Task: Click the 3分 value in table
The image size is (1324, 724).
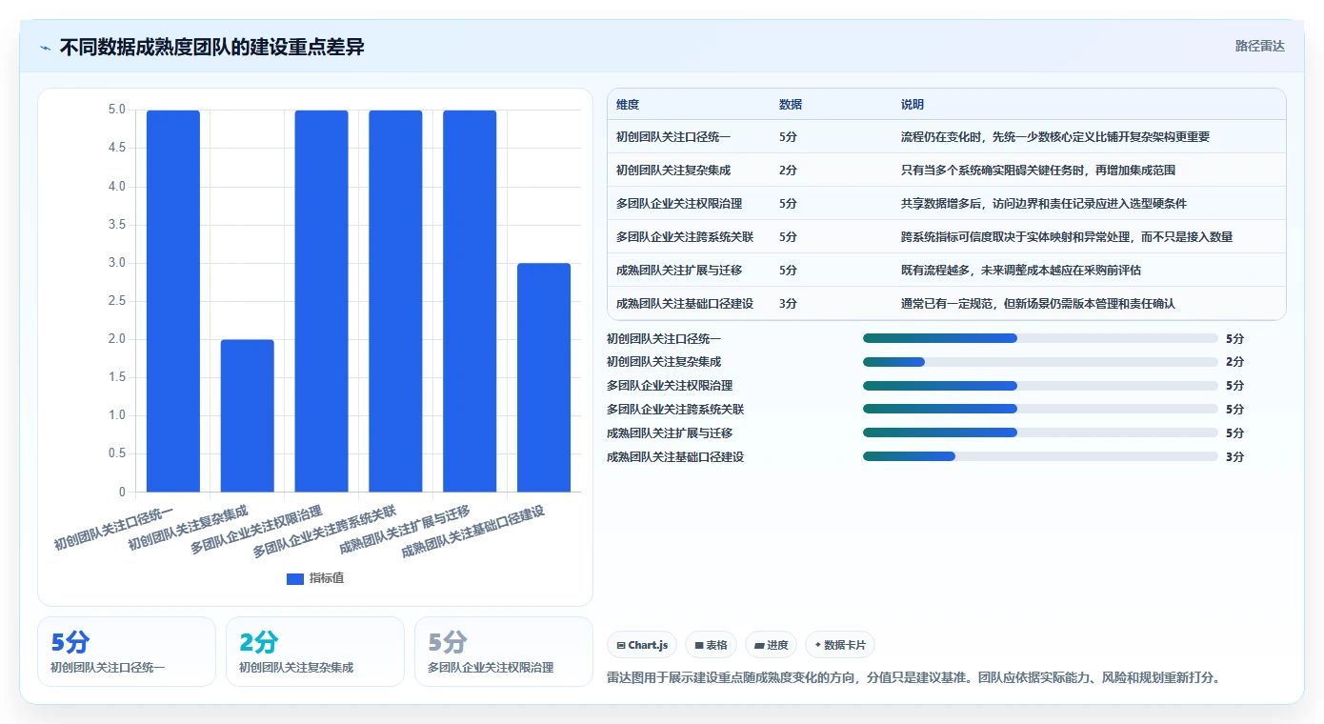Action: [788, 304]
